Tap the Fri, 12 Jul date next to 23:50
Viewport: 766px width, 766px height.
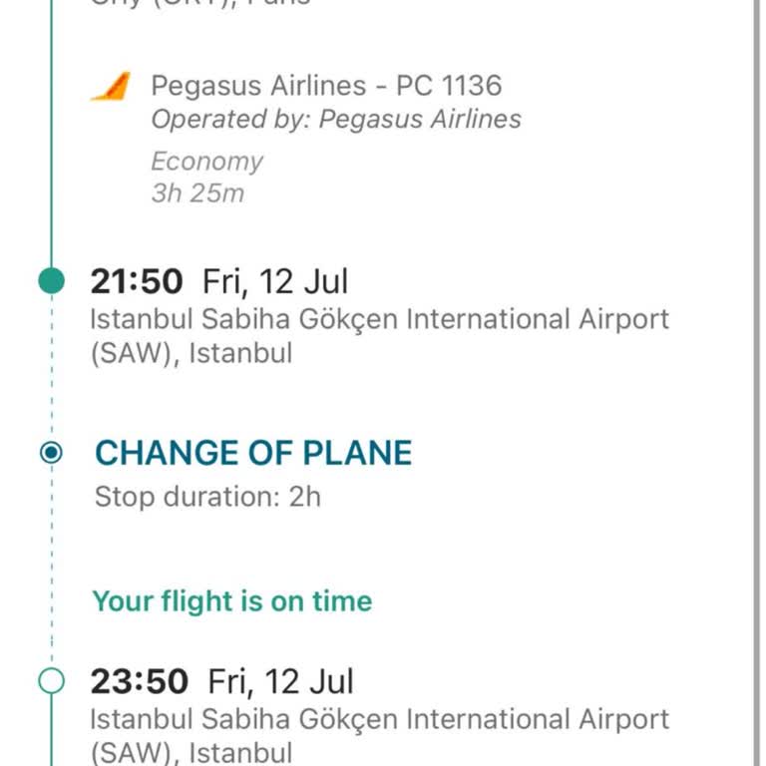point(280,682)
